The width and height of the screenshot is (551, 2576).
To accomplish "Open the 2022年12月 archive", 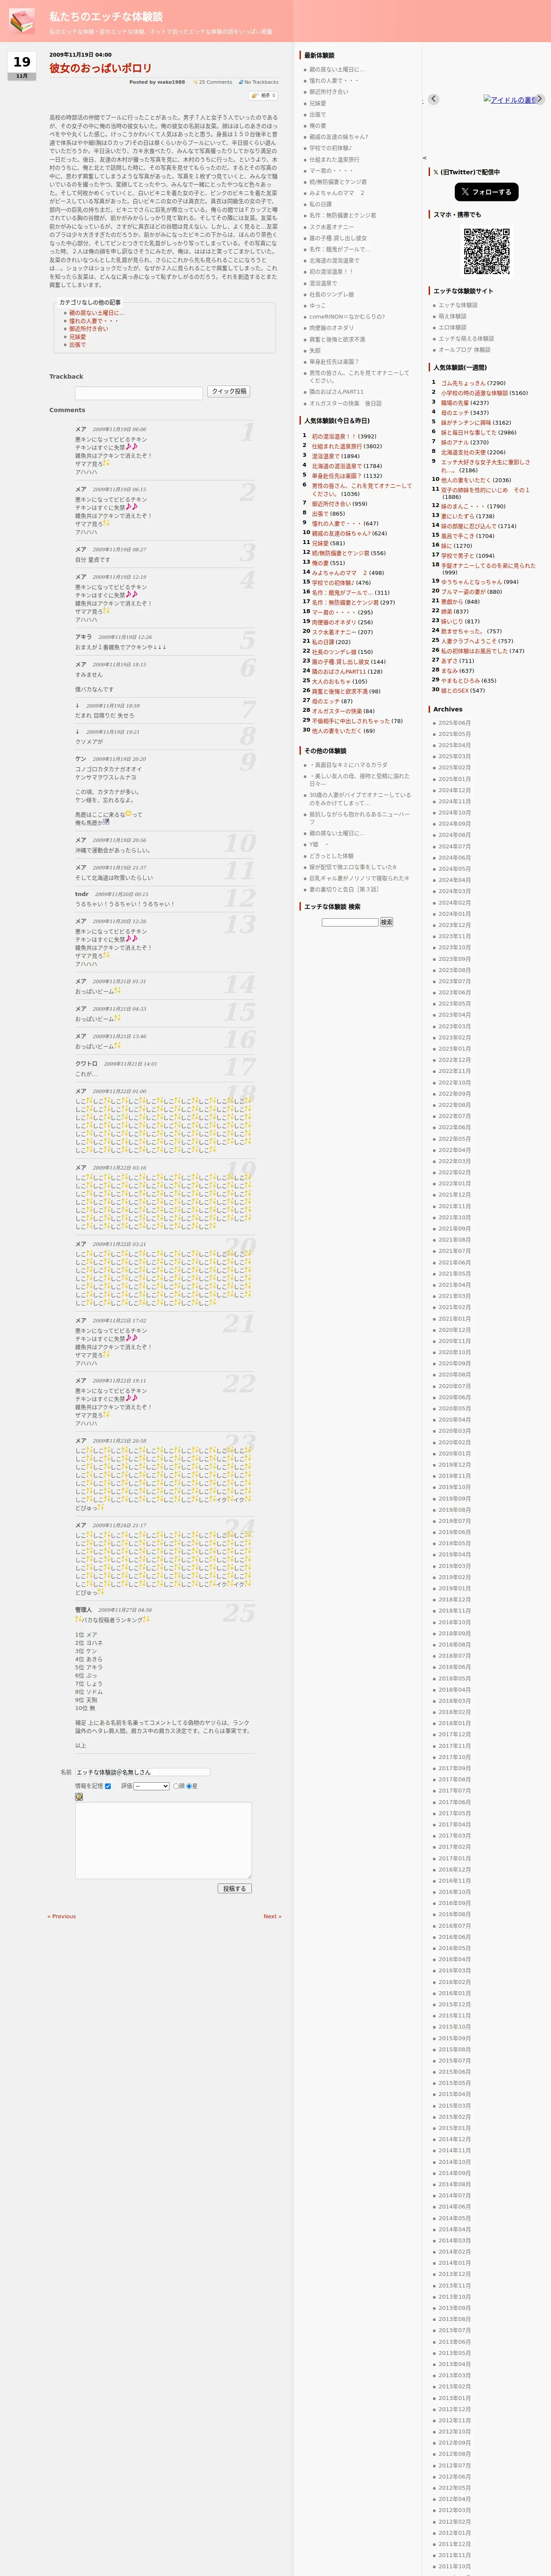I will point(454,1060).
